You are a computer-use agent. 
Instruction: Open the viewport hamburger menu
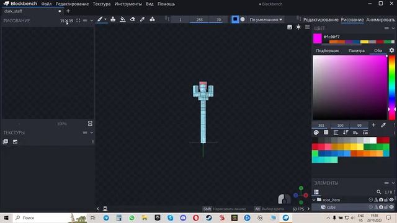[x=308, y=27]
